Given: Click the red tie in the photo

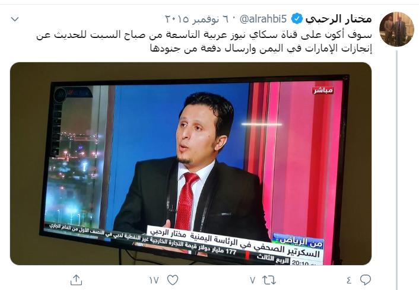Looking at the screenshot, I should coord(187,201).
